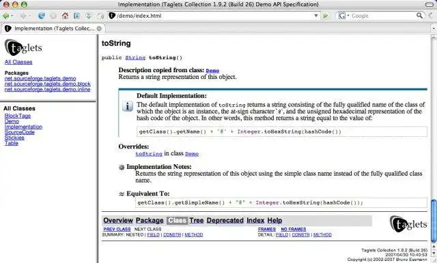Click the taglets logo in the packages frame
This screenshot has width=437, height=263.
[23, 47]
